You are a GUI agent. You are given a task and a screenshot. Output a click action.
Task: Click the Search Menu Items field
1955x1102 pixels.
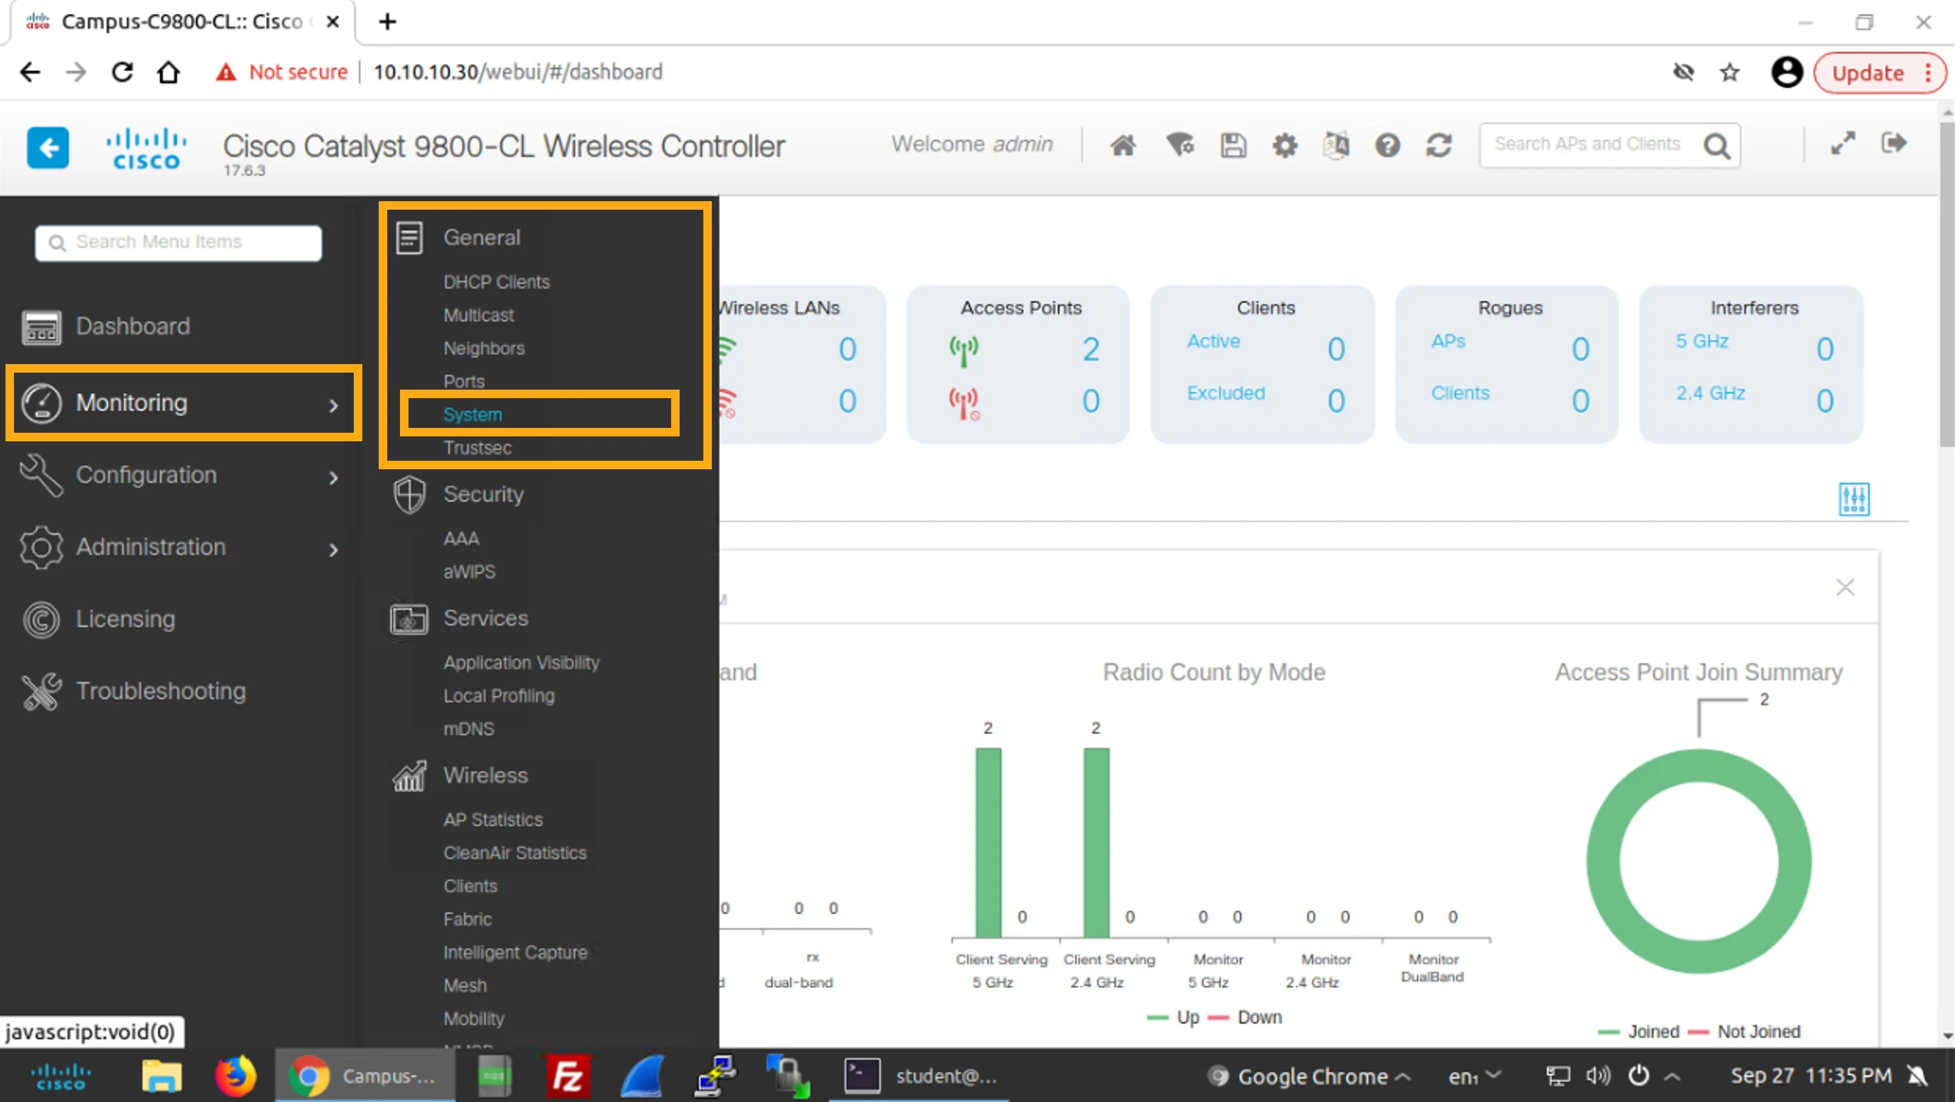179,242
